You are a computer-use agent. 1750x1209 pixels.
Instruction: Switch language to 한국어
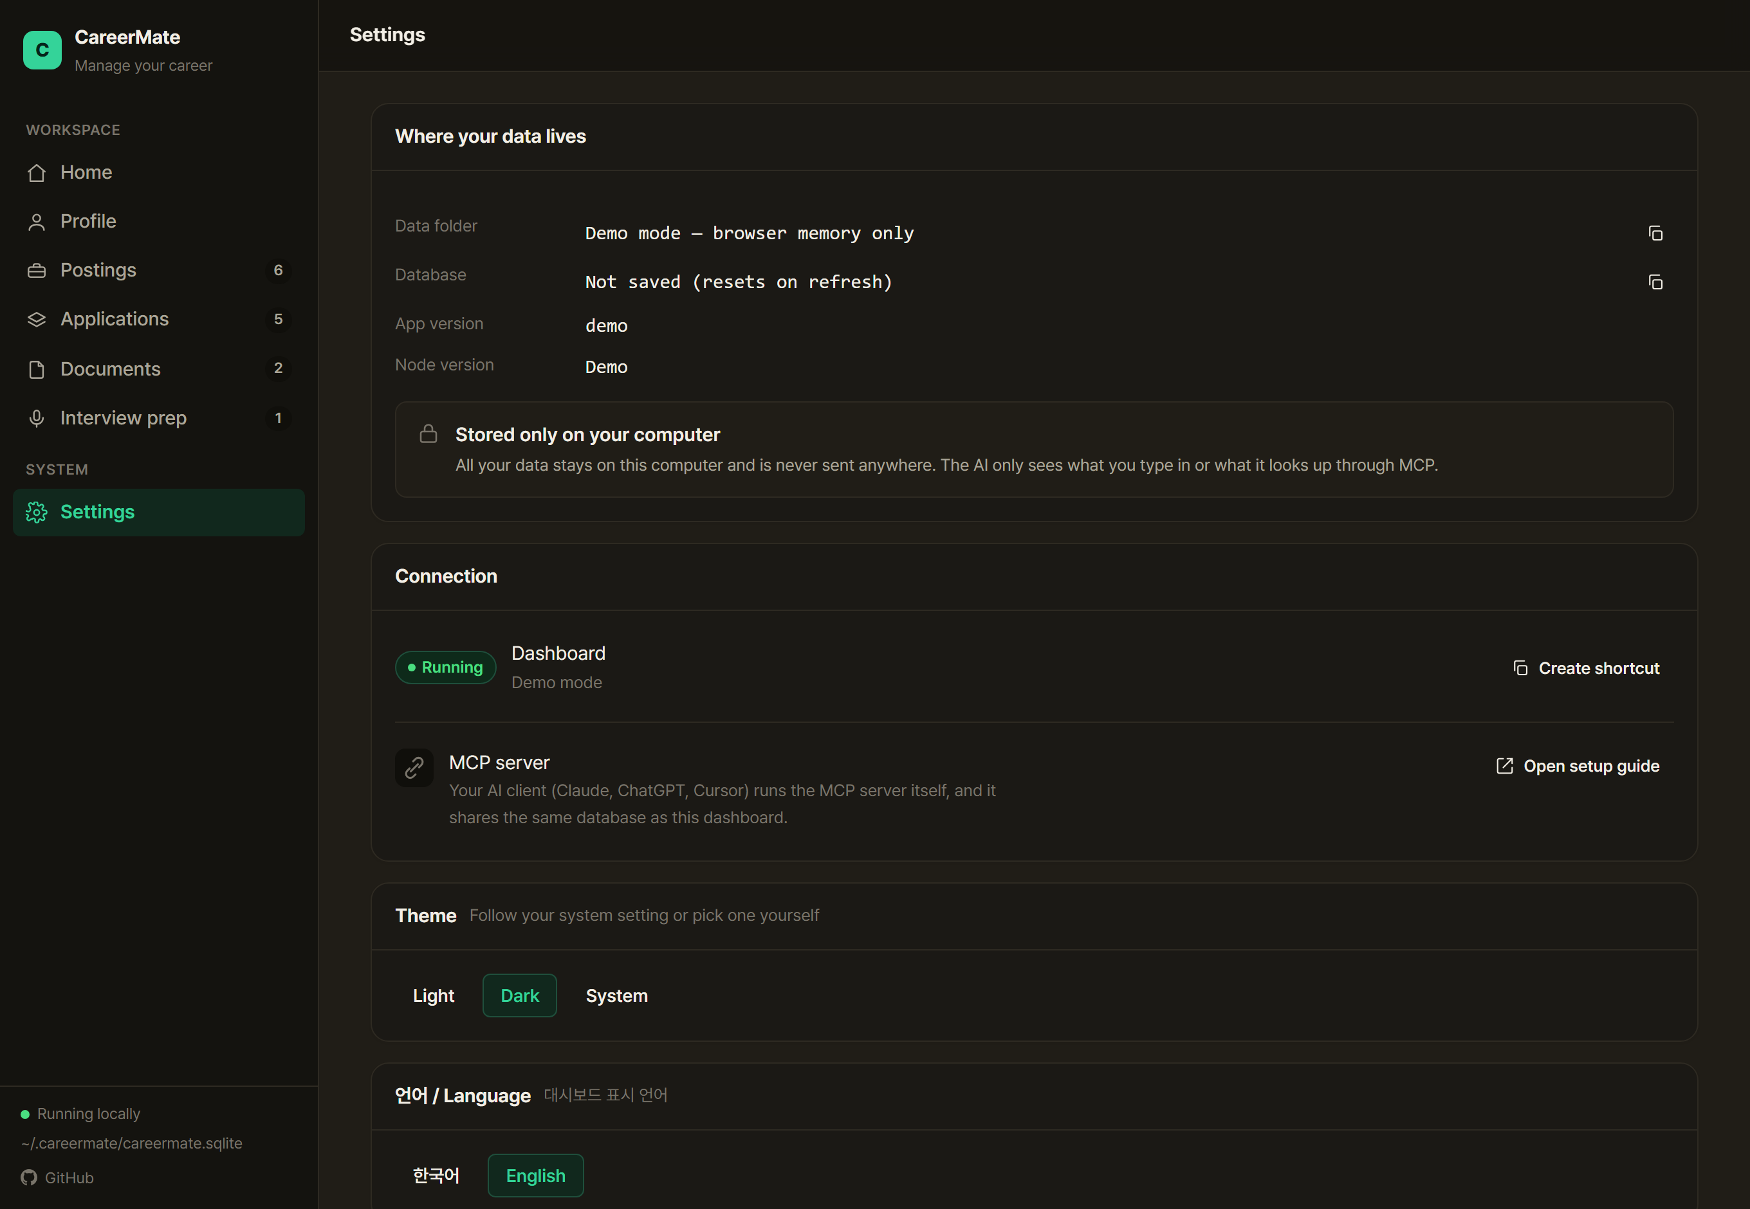click(436, 1175)
